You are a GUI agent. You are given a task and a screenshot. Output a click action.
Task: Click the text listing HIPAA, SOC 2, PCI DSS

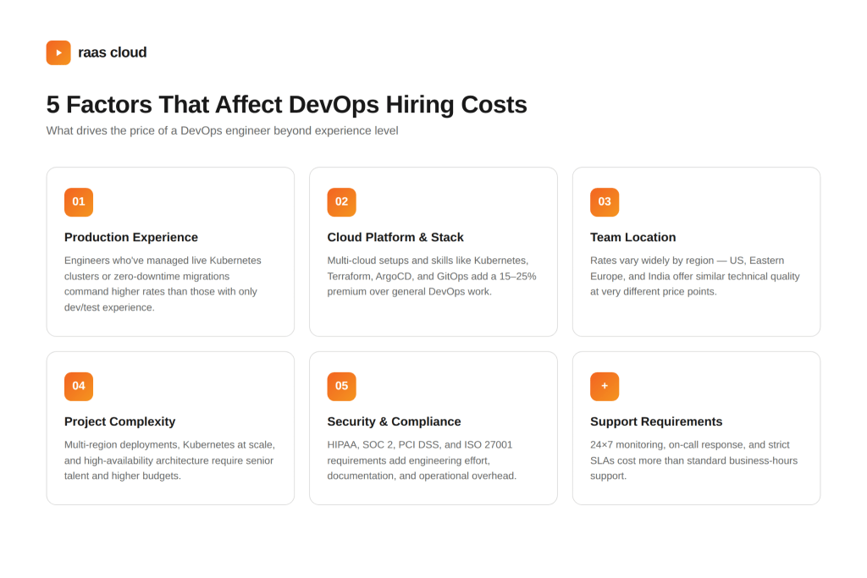pyautogui.click(x=422, y=460)
